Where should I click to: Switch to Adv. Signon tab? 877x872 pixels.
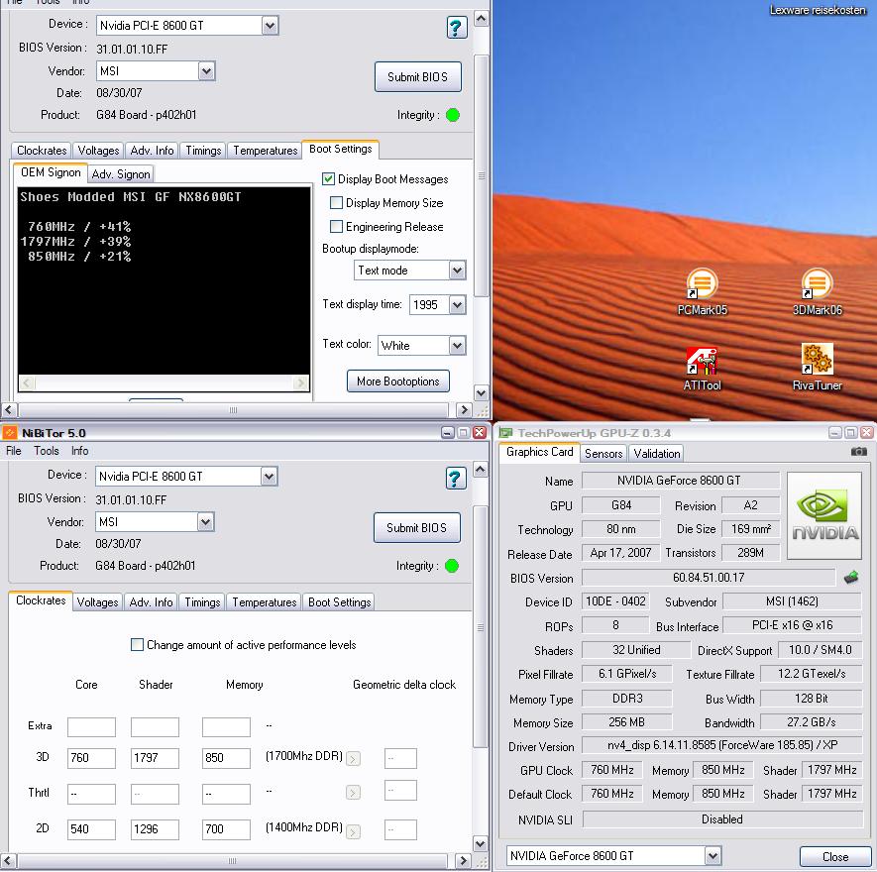(x=121, y=174)
